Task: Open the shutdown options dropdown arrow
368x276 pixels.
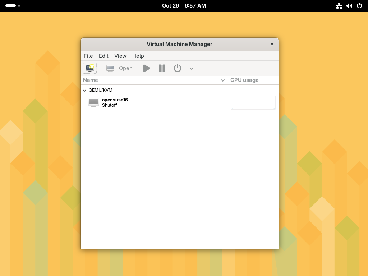Action: coord(192,68)
